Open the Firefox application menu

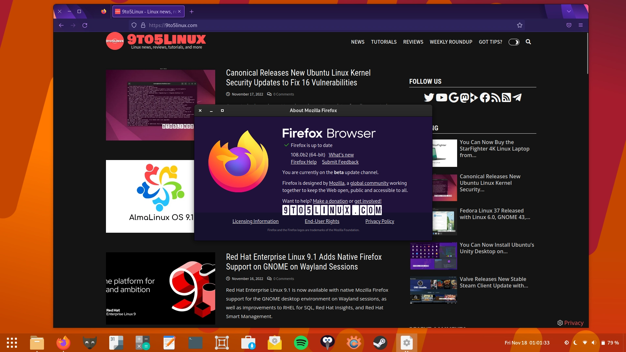(581, 25)
